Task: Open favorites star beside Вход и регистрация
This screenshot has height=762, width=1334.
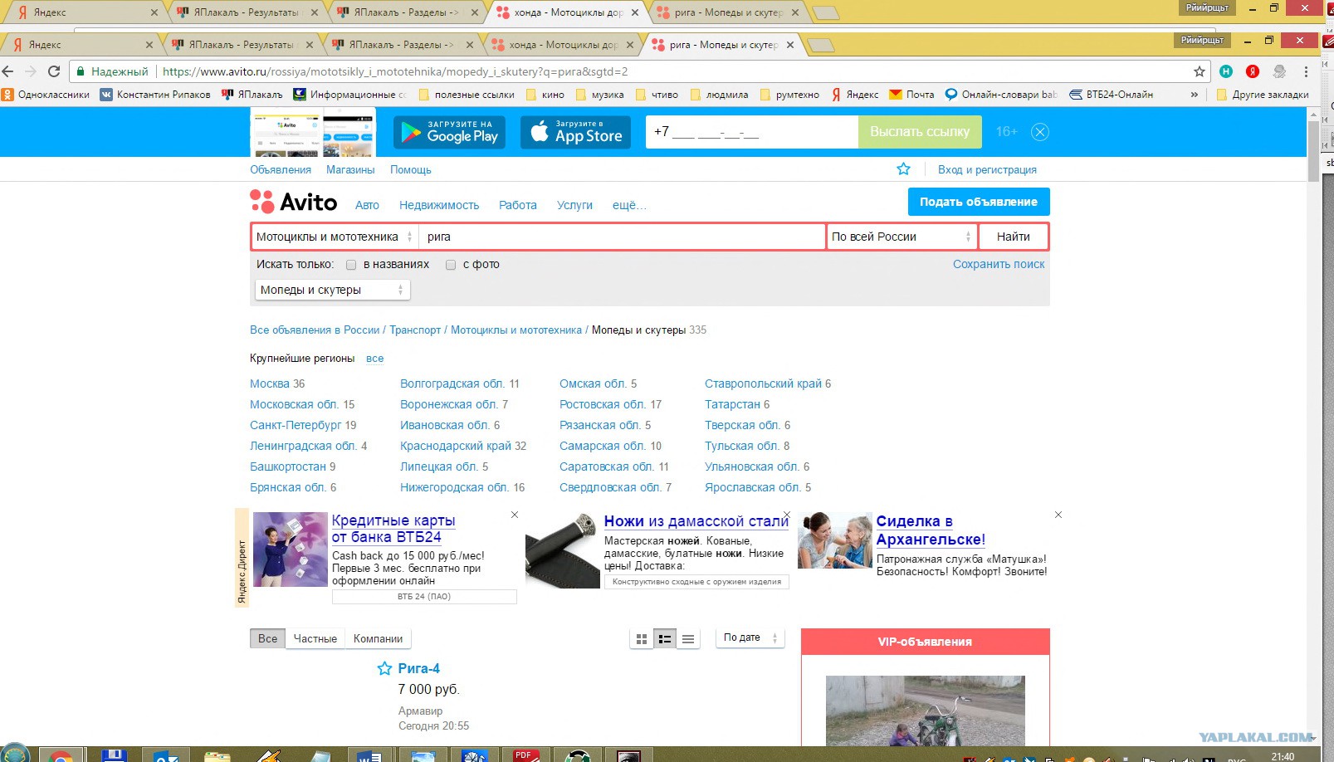Action: (x=903, y=169)
